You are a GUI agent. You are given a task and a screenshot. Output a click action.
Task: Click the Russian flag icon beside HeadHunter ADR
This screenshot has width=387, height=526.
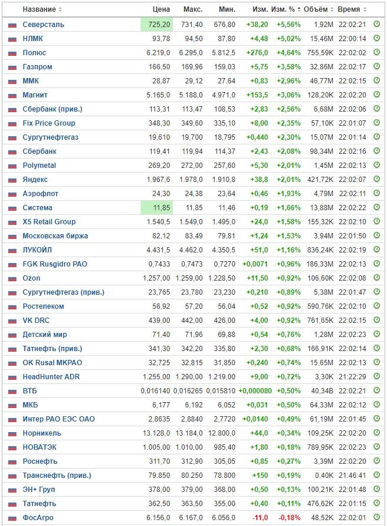coord(12,377)
